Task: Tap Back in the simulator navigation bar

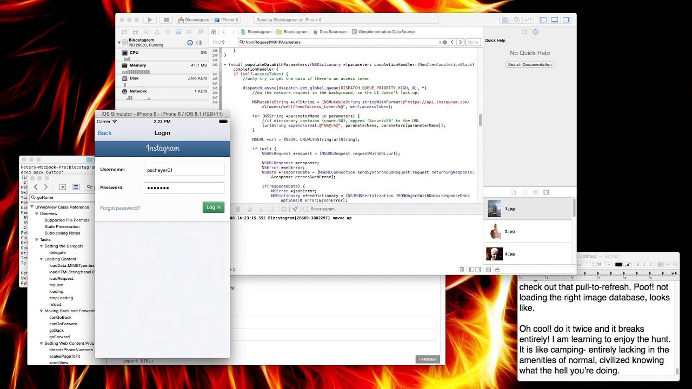Action: 104,133
